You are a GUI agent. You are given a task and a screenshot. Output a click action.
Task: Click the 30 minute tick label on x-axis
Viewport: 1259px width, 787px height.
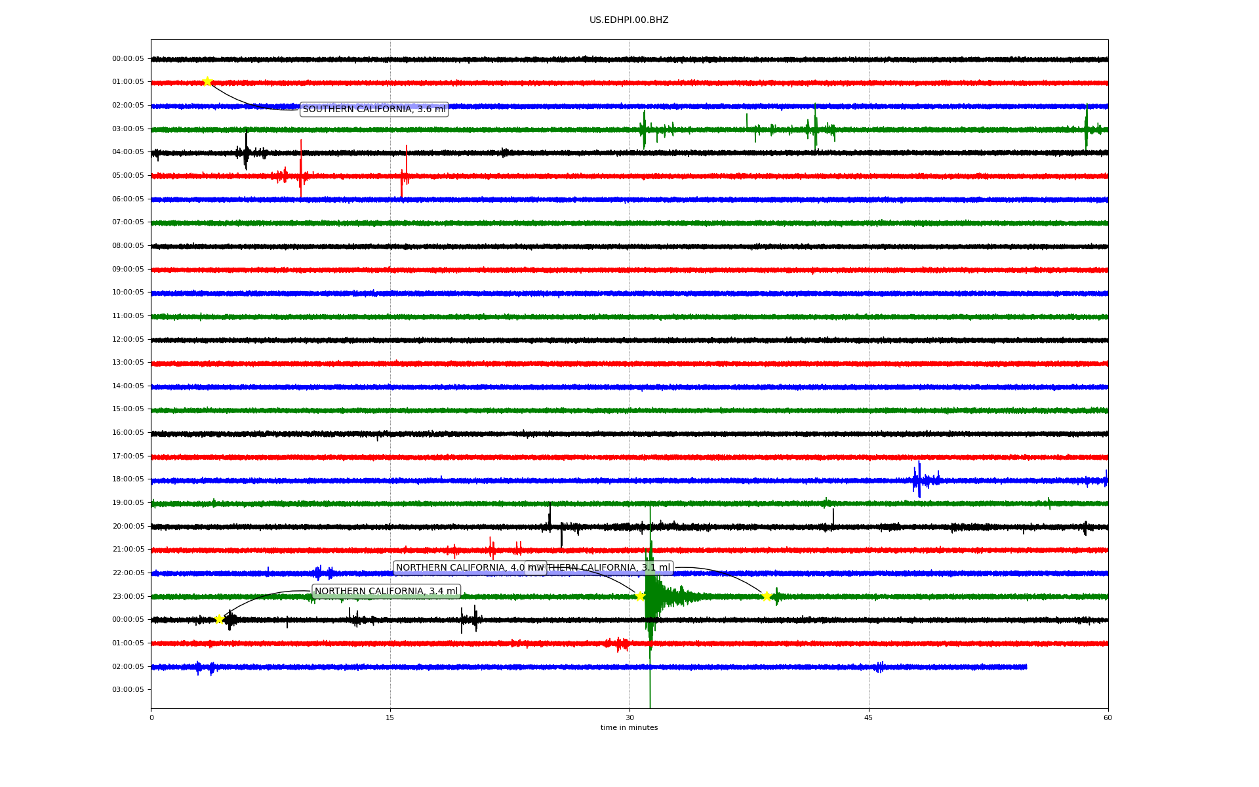click(629, 717)
